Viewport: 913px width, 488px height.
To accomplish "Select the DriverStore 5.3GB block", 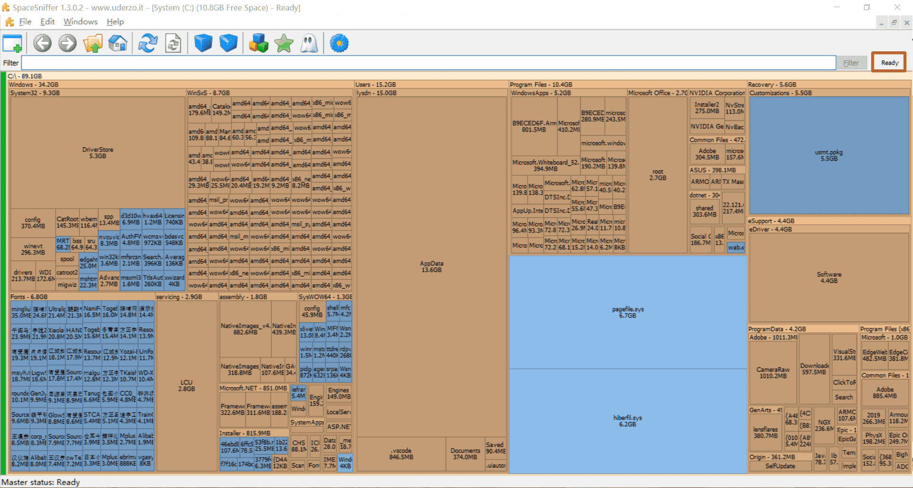I will (97, 153).
